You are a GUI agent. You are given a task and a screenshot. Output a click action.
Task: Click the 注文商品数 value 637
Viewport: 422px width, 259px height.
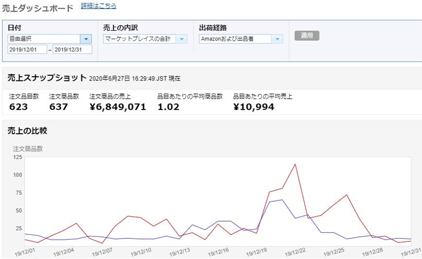(58, 107)
